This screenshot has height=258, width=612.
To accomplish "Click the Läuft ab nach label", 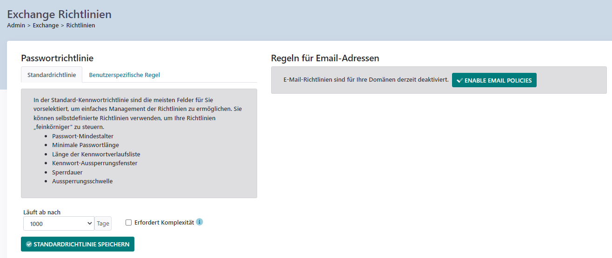I will pyautogui.click(x=42, y=212).
